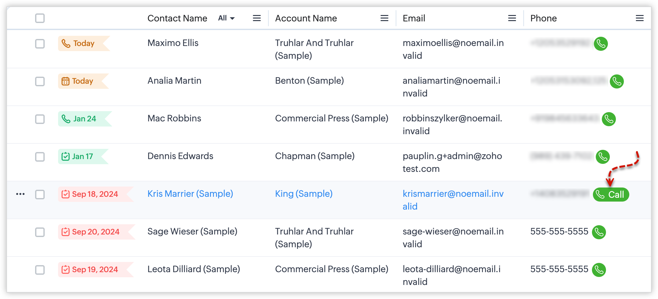Select all contacts with the header checkbox
The width and height of the screenshot is (658, 299).
click(40, 18)
